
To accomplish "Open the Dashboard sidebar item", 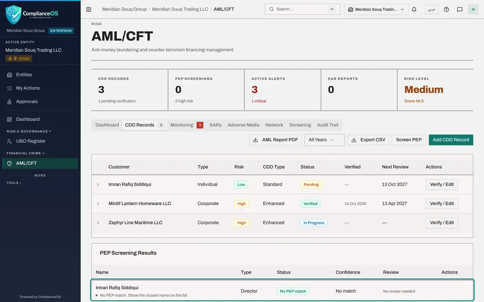I will [x=40, y=119].
